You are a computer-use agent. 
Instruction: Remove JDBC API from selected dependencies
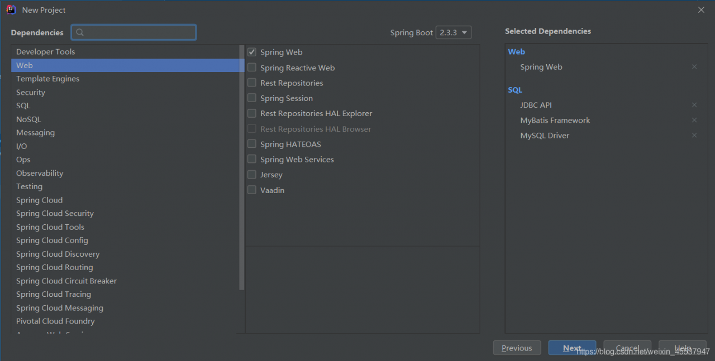point(694,105)
